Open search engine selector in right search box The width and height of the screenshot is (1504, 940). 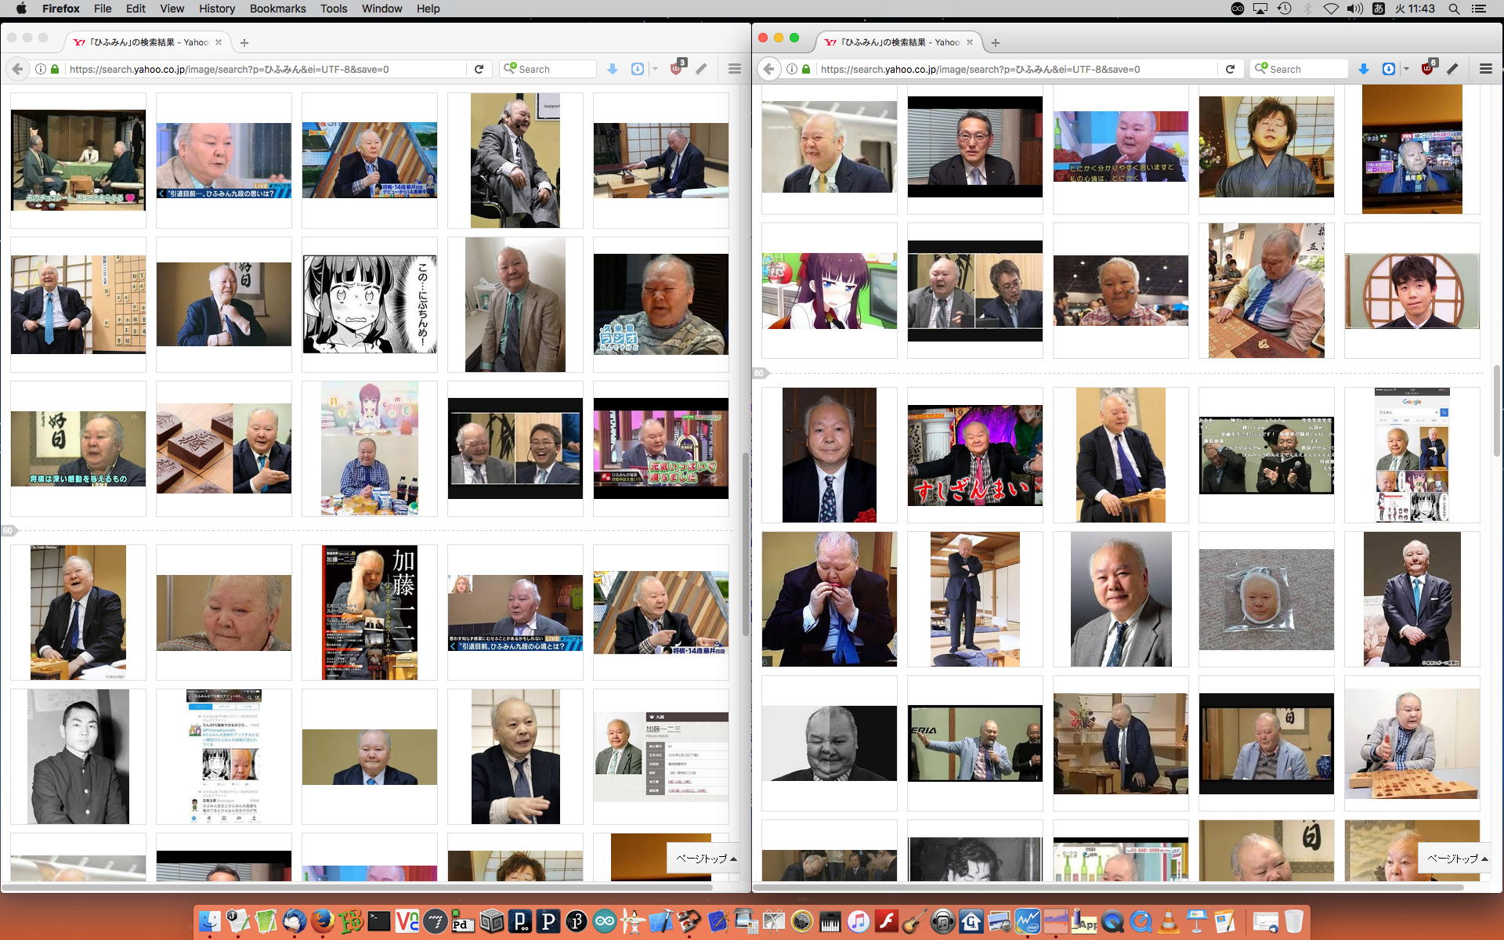[x=1261, y=69]
